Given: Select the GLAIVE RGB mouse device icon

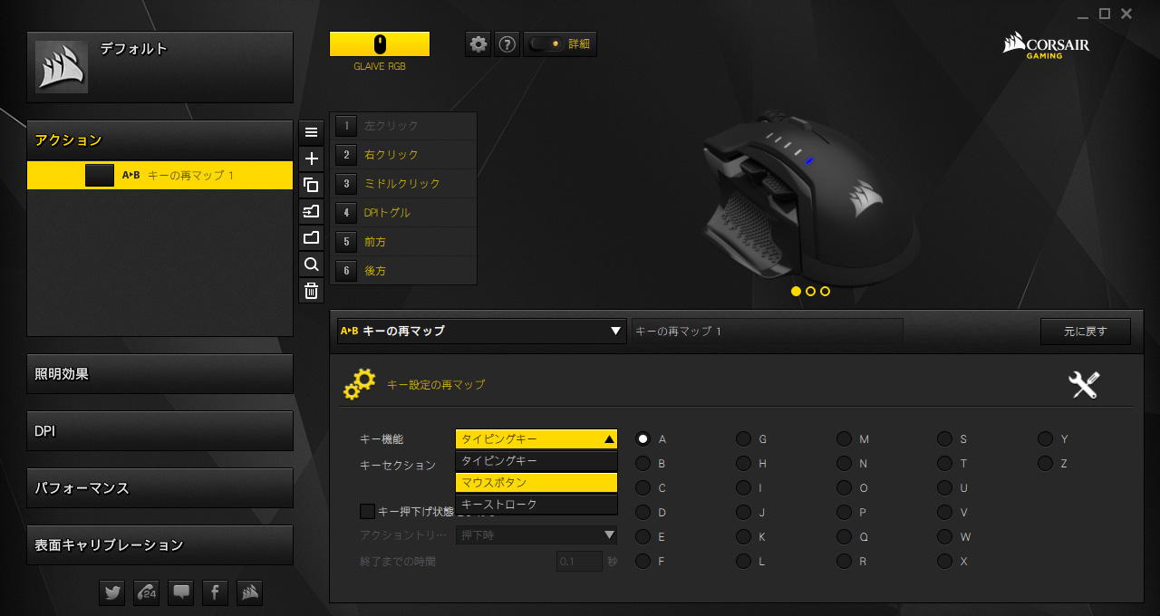Looking at the screenshot, I should point(380,43).
